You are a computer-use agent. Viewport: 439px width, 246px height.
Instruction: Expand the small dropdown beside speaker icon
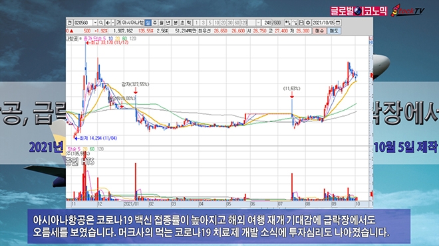coord(113,23)
